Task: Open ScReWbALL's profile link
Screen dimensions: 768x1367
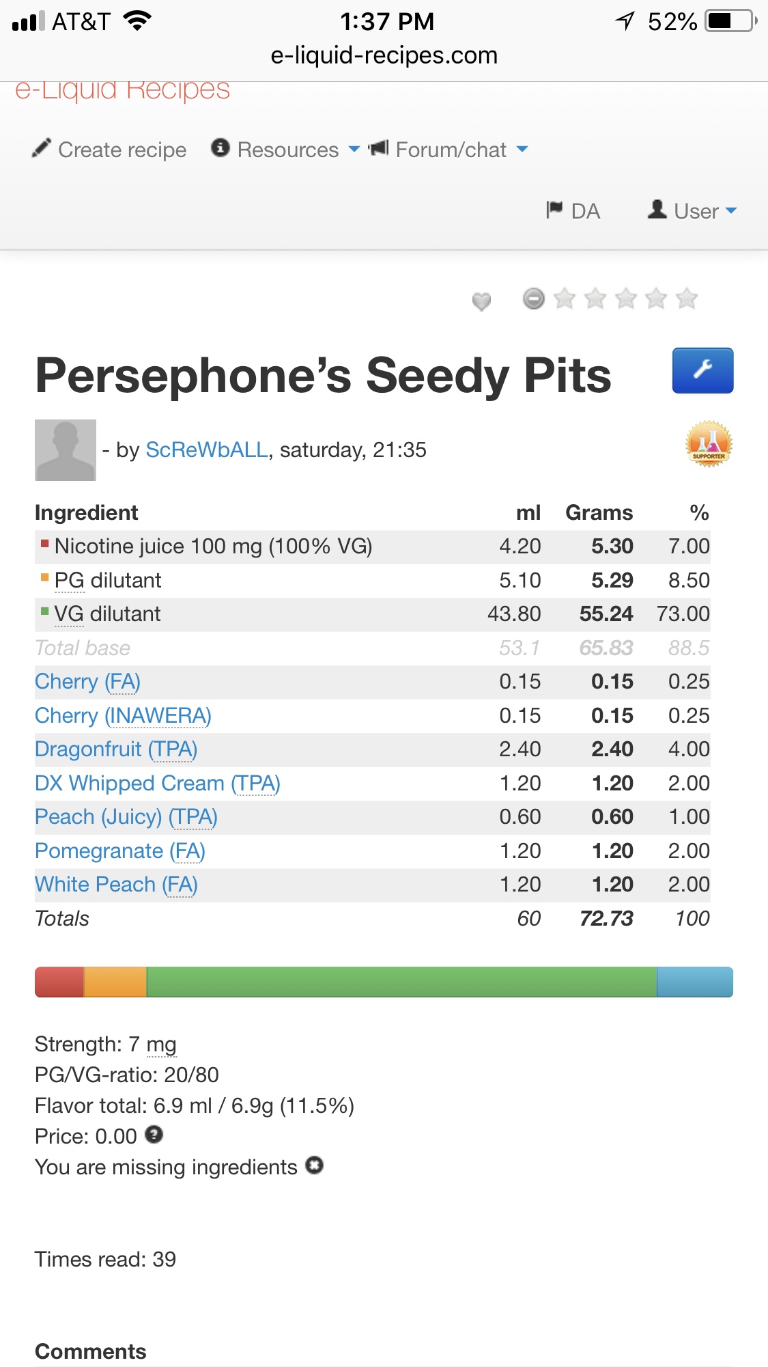Action: point(205,450)
